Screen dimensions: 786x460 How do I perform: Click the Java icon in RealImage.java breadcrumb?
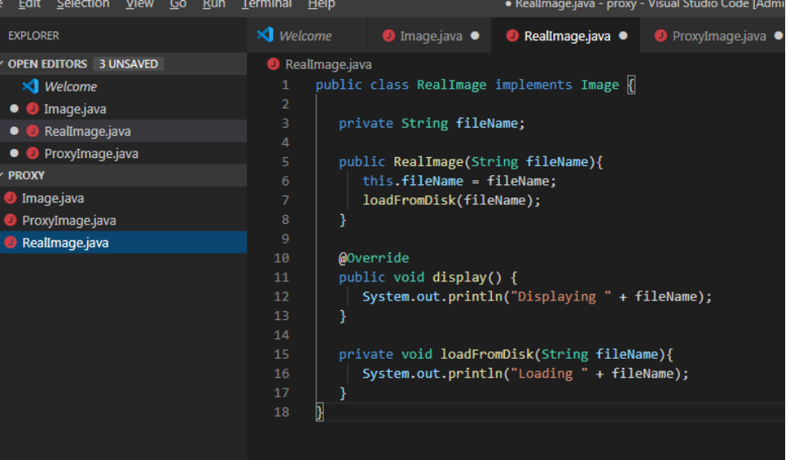[274, 64]
